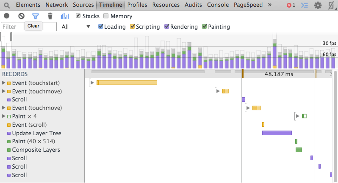Uncheck the Stacks checkbox

(x=78, y=16)
